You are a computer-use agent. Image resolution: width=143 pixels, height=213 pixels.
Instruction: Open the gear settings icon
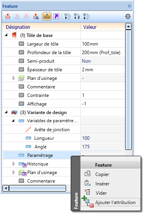pyautogui.click(x=128, y=16)
